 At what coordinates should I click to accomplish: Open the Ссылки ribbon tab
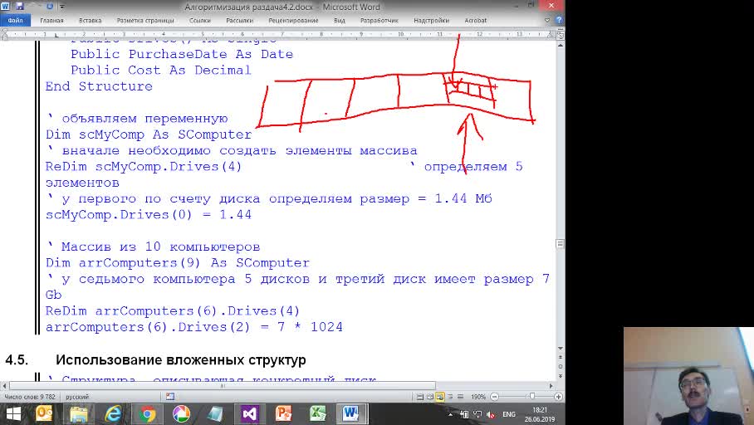[x=199, y=21]
